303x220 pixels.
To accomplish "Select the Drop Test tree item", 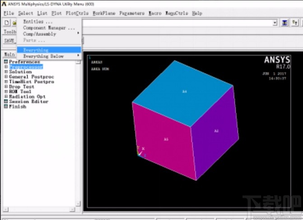I will [23, 87].
